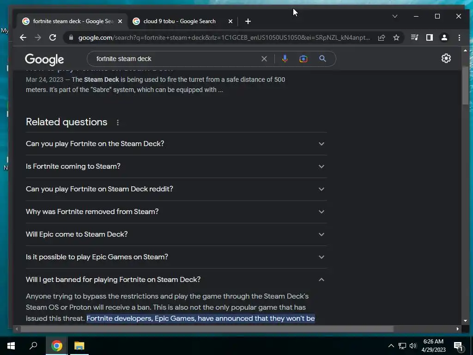Click the vertical scrollbar thumb

coord(465,86)
